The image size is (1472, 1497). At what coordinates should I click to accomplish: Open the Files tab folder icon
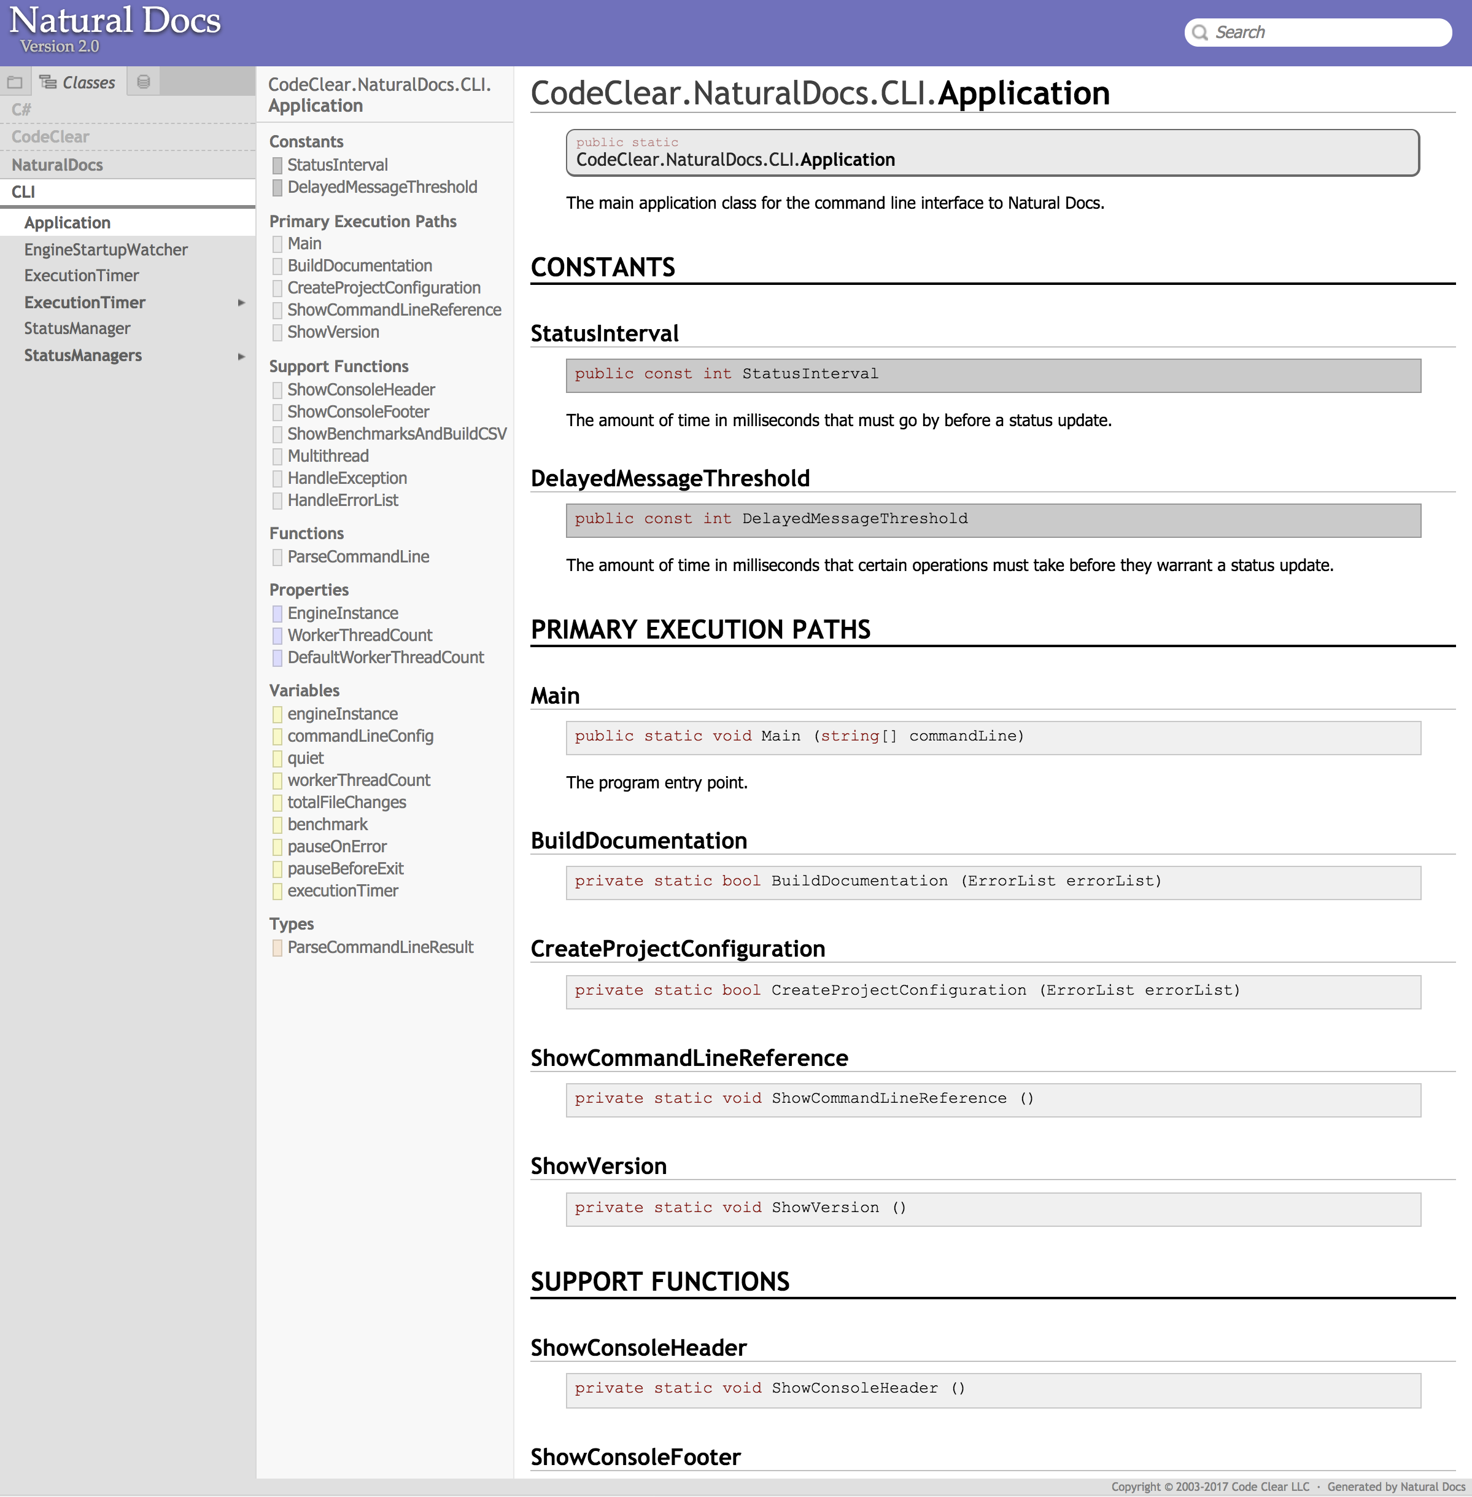15,82
